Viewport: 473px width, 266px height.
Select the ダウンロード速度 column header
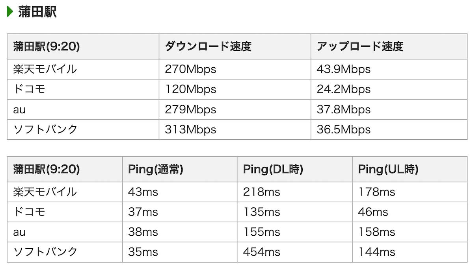coord(208,46)
